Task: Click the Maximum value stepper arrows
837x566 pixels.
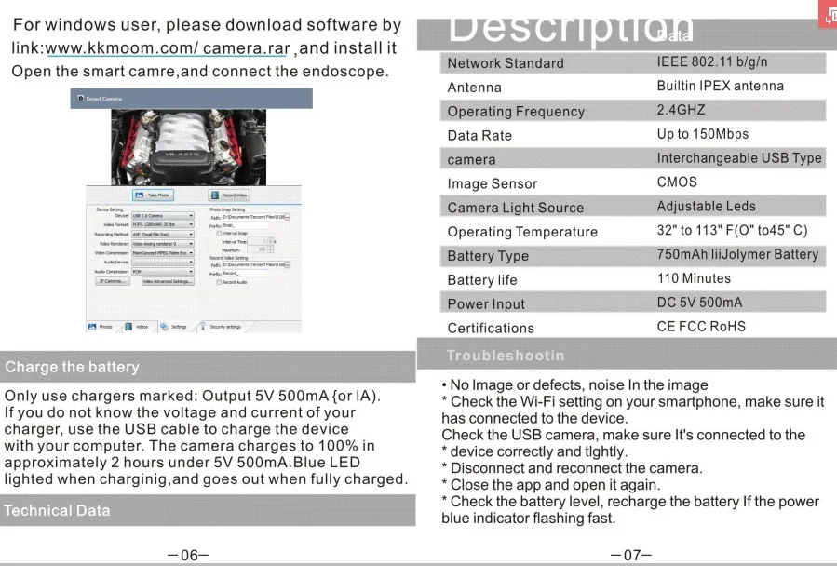Action: click(x=271, y=249)
